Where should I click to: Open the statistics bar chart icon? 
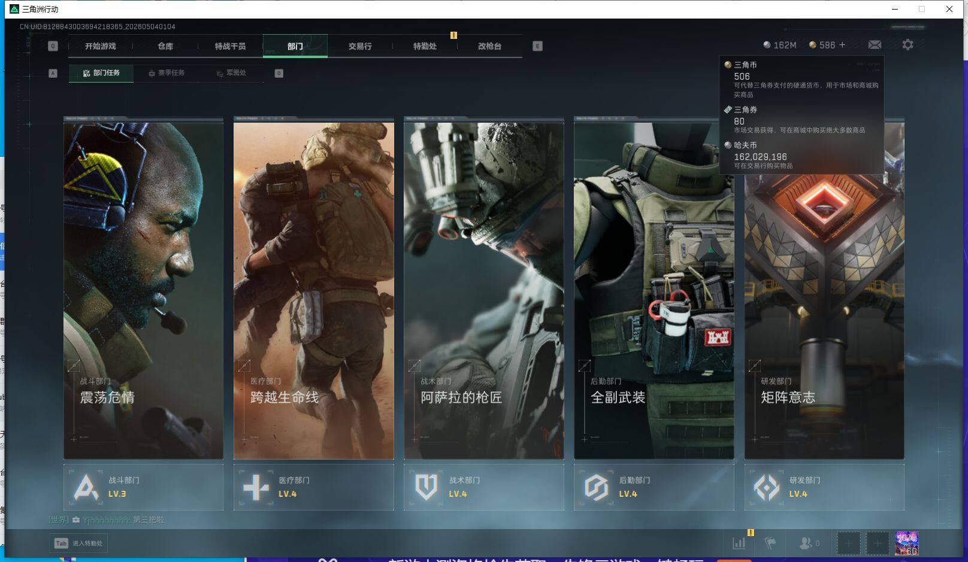pos(739,543)
